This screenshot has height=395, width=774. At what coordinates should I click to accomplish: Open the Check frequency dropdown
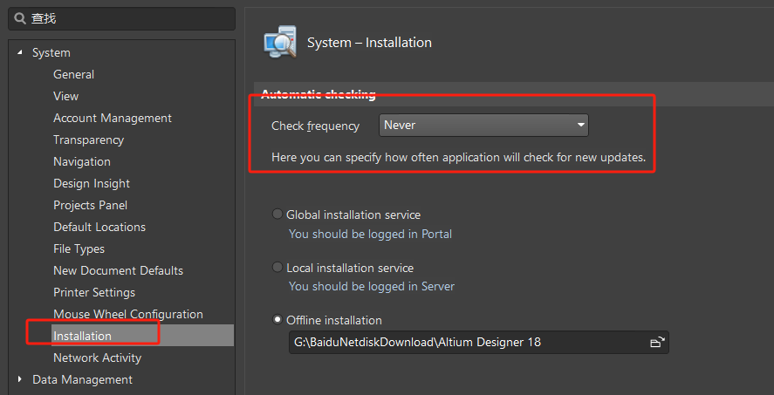[484, 126]
